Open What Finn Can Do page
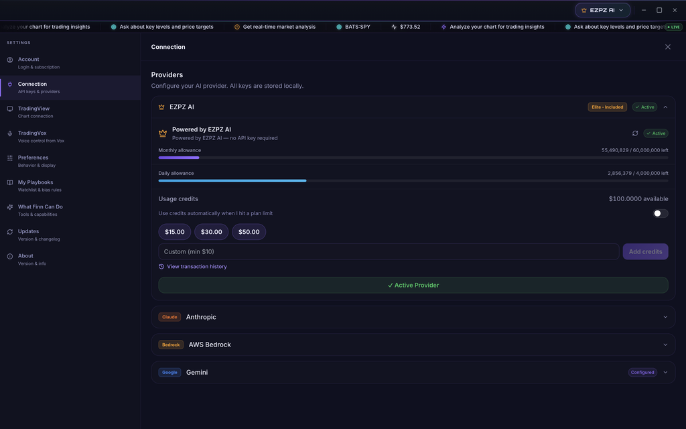 click(70, 210)
